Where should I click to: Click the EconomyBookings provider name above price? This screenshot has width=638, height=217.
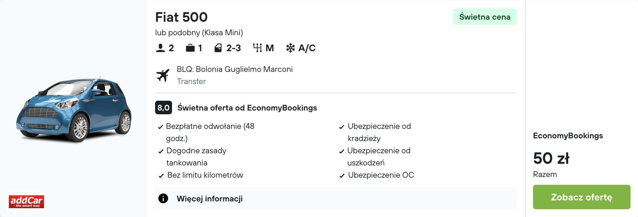coord(568,136)
